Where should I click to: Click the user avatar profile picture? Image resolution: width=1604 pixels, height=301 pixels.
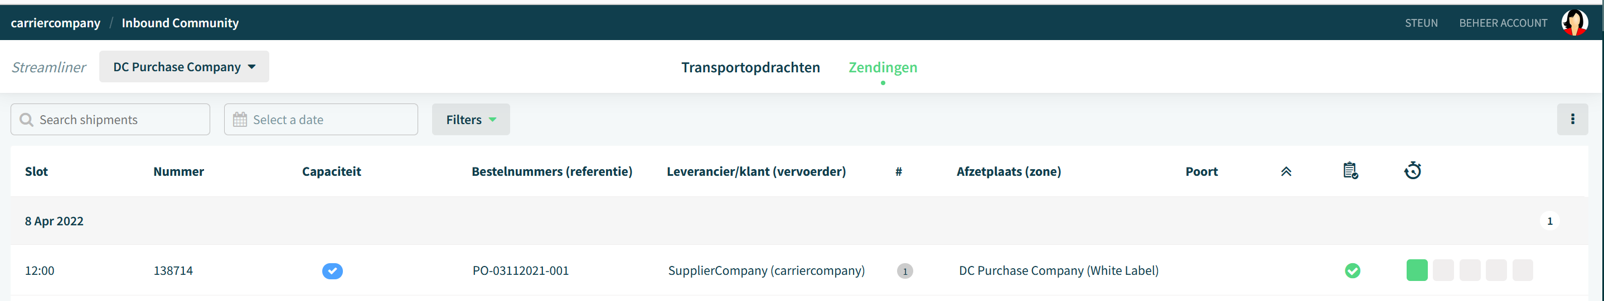click(1574, 23)
